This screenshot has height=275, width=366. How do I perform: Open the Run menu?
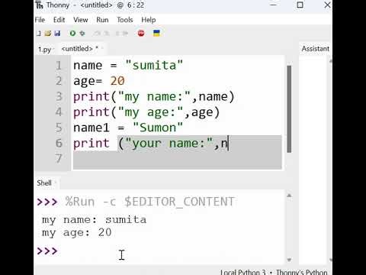(x=102, y=20)
